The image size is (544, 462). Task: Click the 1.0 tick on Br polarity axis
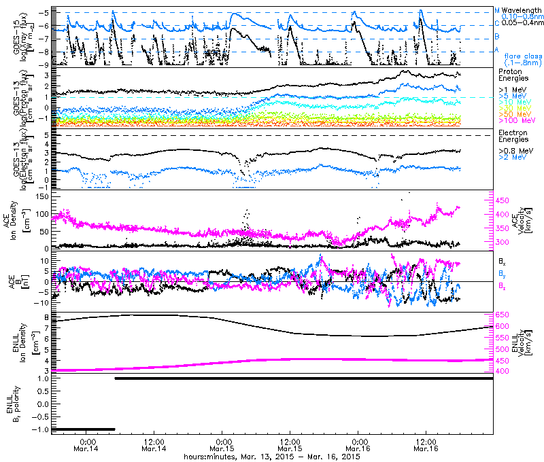tap(43, 378)
